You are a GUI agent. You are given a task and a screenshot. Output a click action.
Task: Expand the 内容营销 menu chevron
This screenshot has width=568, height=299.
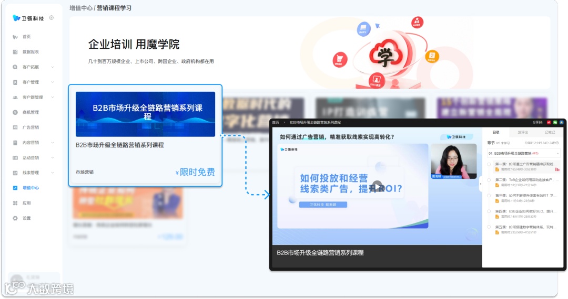(x=53, y=143)
